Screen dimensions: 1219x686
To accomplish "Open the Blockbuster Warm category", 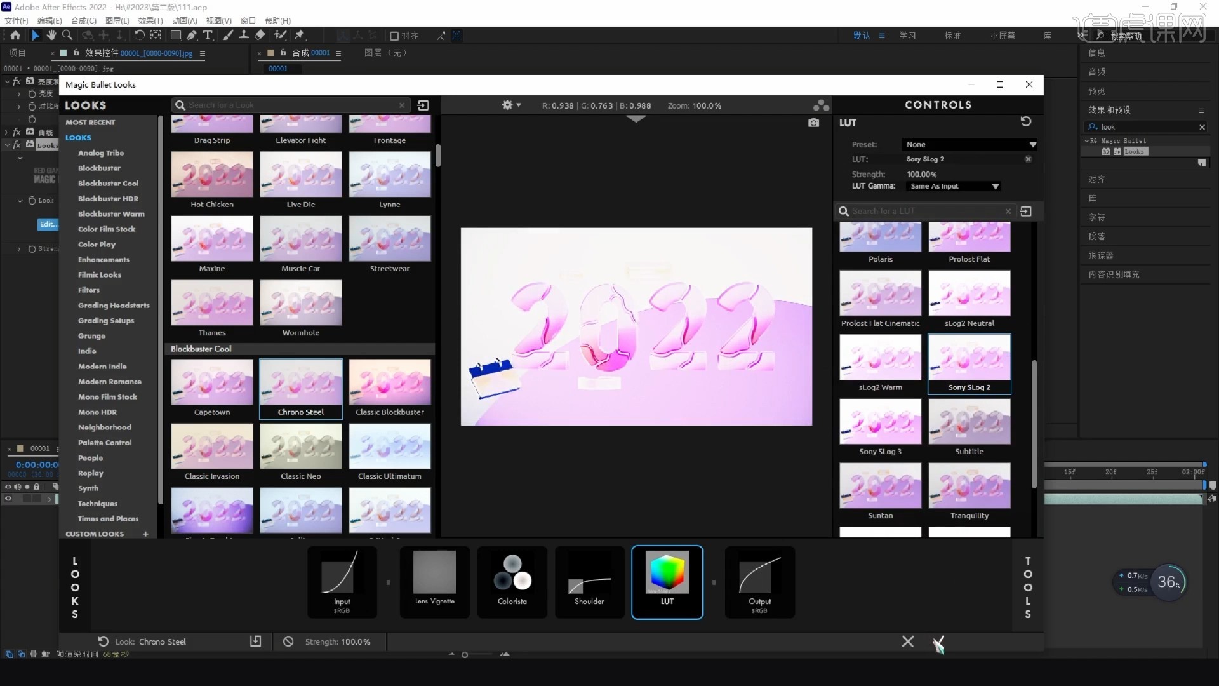I will [111, 214].
